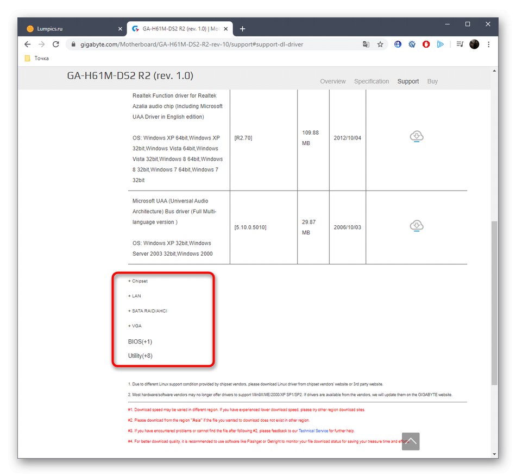Open a new browser tab

point(243,29)
